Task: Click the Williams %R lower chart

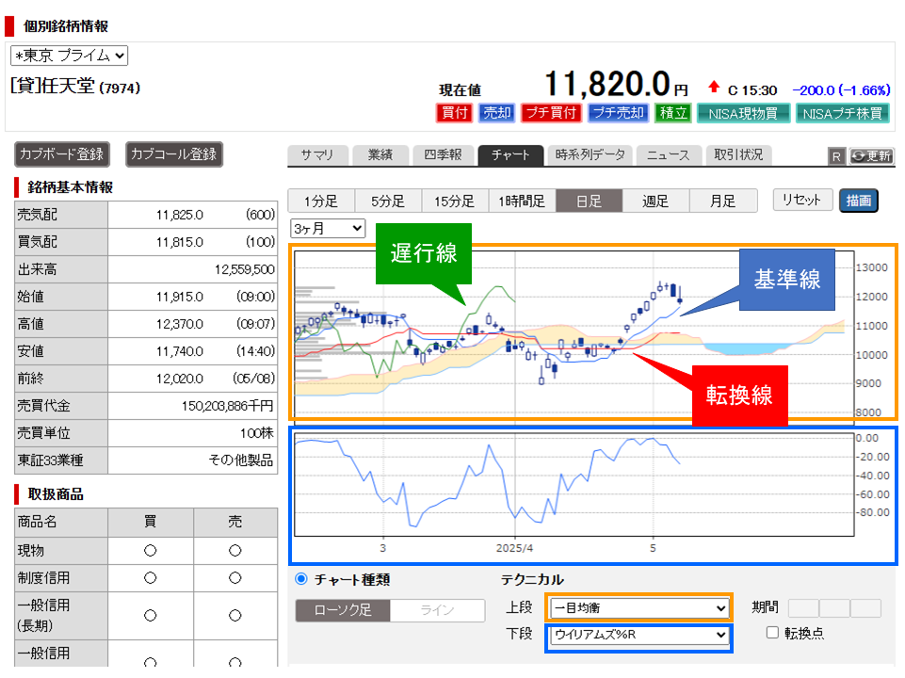Action: pyautogui.click(x=574, y=485)
